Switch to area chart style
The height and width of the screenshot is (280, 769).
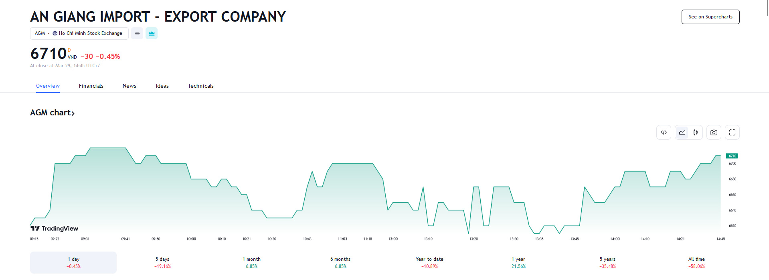682,133
